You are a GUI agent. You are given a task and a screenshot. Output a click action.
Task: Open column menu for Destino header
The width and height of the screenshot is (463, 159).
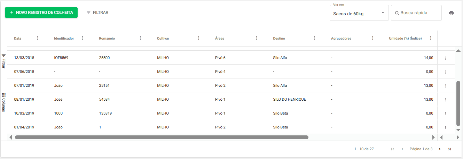(x=314, y=38)
